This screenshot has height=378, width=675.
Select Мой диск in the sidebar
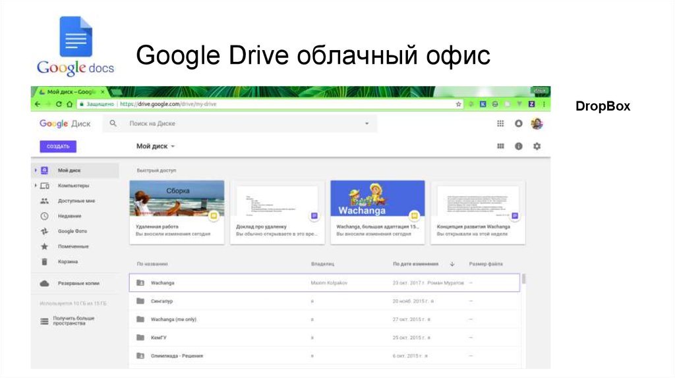75,171
